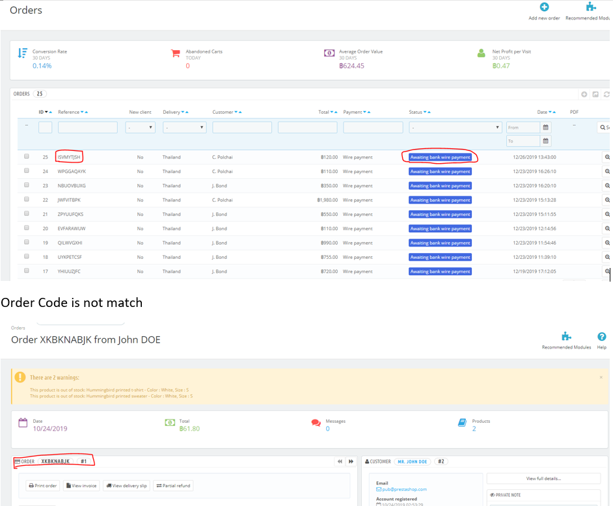613x506 pixels.
Task: Open the Delivery country filter dropdown
Action: click(185, 127)
